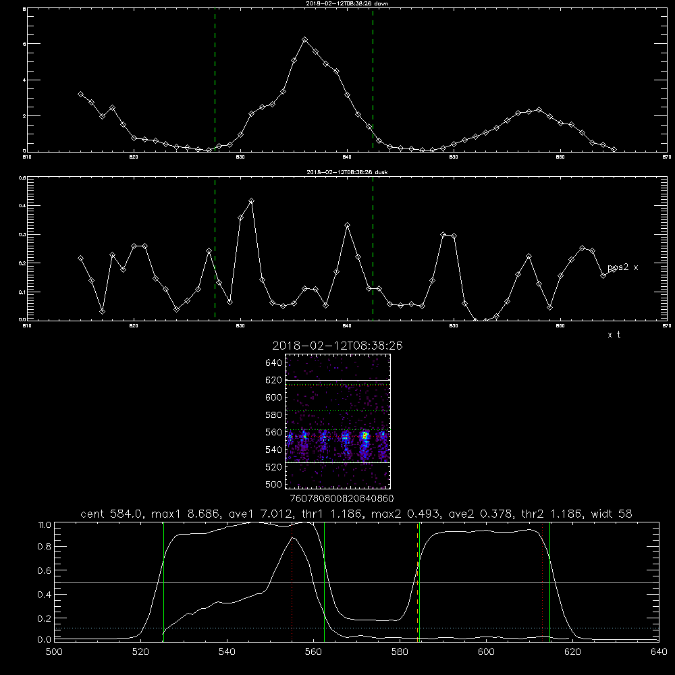Click the '0.6' y-axis label of bottom plot
The image size is (675, 675).
point(45,570)
